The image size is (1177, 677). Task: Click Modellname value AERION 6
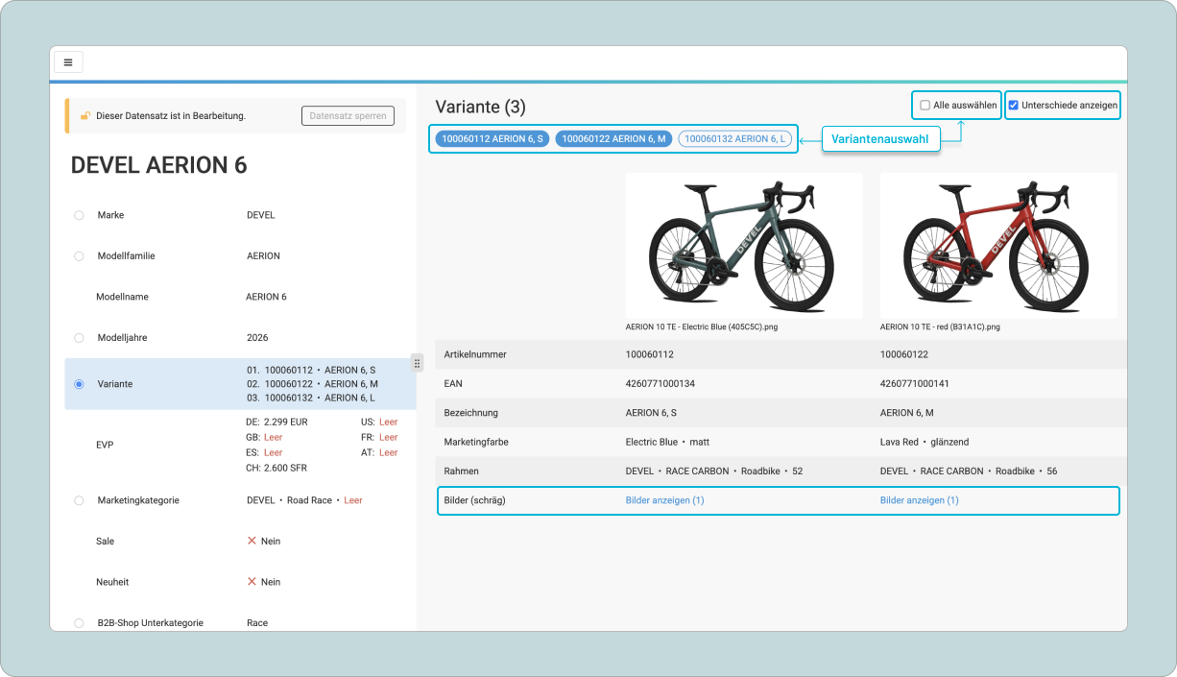click(x=266, y=297)
